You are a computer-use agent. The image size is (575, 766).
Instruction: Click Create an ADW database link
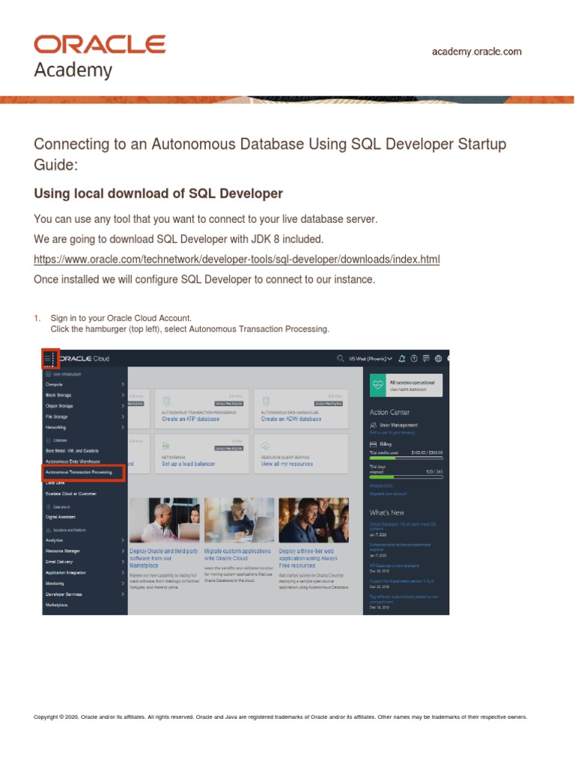coord(291,419)
